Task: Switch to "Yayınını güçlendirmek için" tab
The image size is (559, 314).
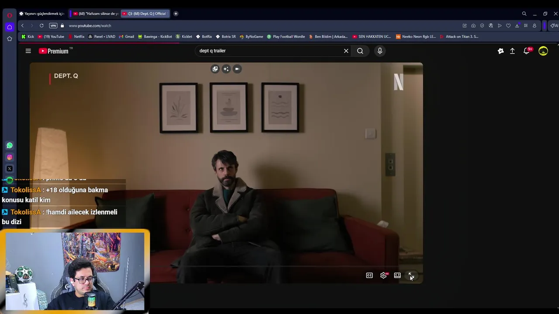Action: click(42, 14)
